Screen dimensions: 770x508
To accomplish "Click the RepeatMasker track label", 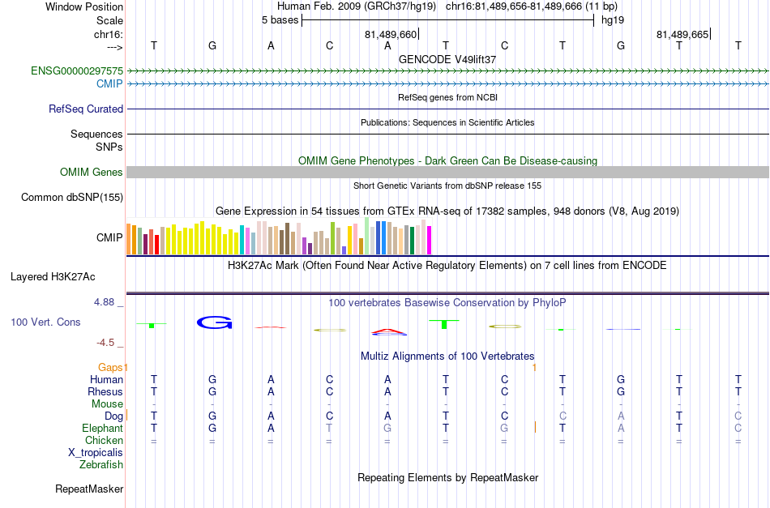I will click(x=89, y=489).
